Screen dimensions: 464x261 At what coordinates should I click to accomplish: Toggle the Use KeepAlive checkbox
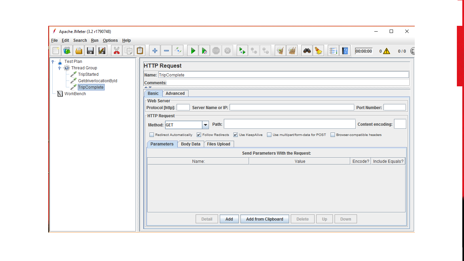(x=236, y=135)
